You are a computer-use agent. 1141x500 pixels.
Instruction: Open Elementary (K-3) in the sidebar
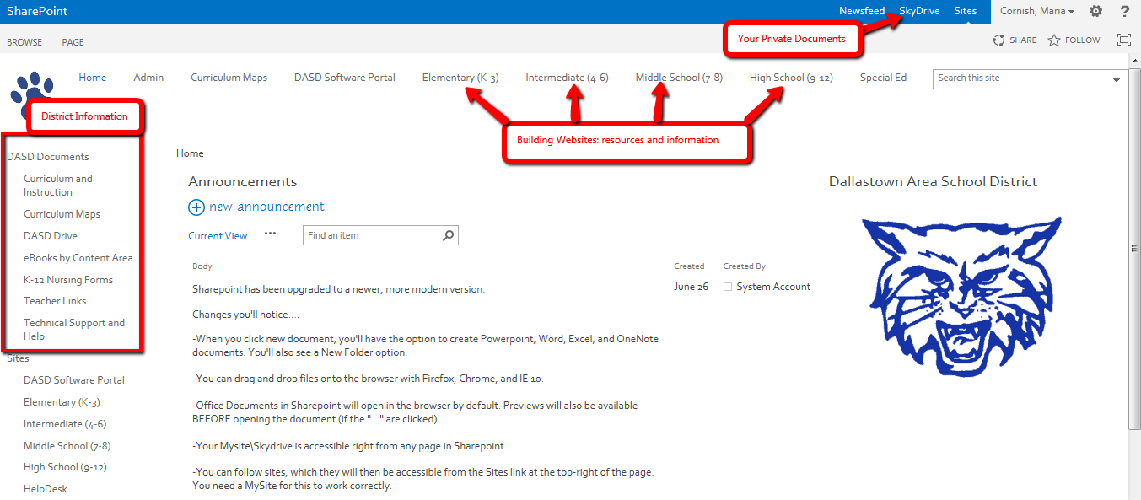62,402
